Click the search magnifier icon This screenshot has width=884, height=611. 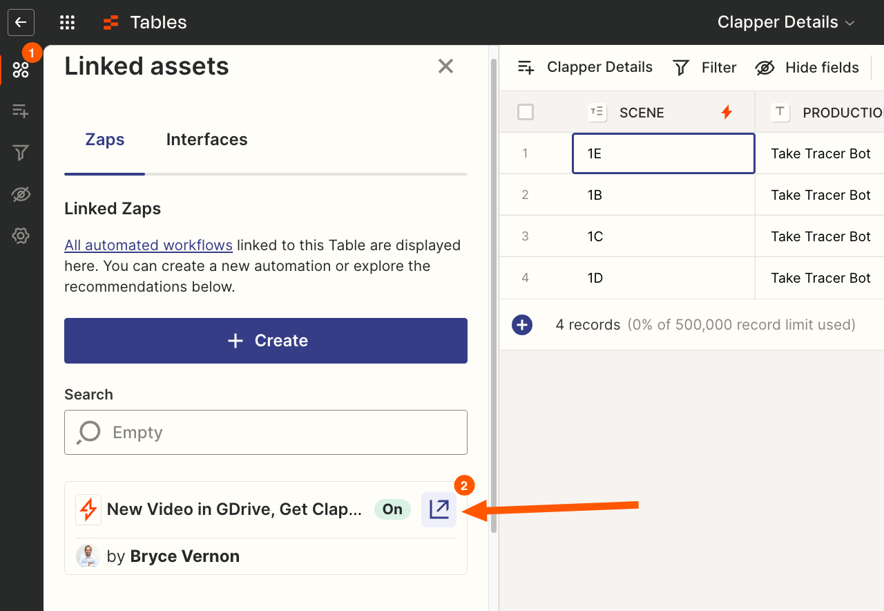[89, 433]
